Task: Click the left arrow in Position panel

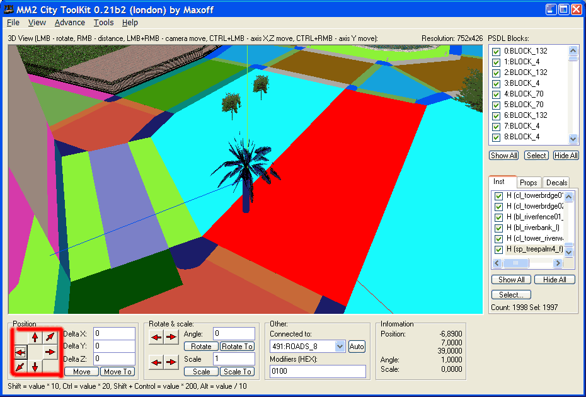Action: tap(20, 352)
